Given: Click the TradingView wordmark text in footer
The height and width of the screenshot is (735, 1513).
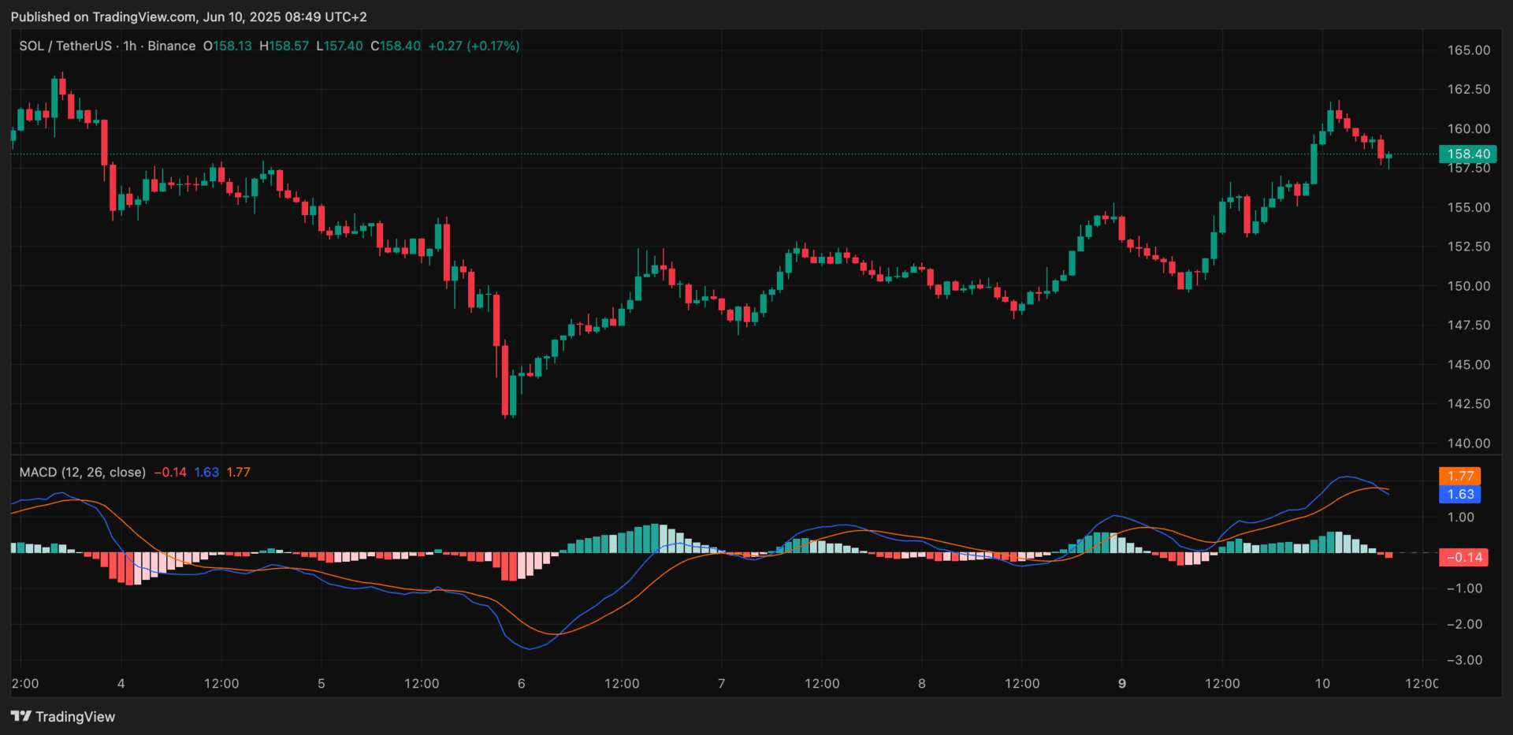Looking at the screenshot, I should click(x=75, y=716).
